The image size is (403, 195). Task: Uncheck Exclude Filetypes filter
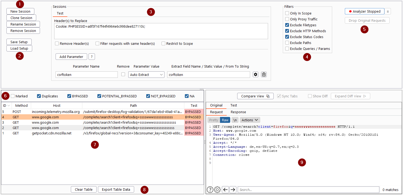coord(287,25)
